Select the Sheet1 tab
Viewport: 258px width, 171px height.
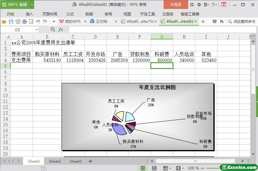pyautogui.click(x=34, y=161)
